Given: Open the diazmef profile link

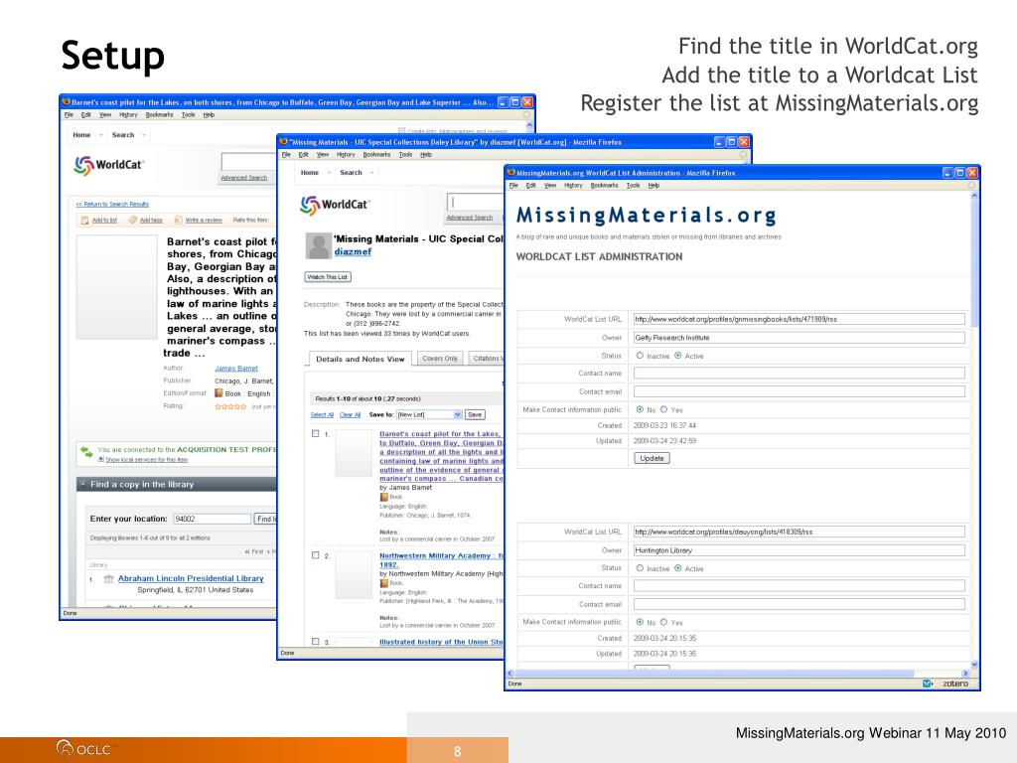Looking at the screenshot, I should (353, 251).
